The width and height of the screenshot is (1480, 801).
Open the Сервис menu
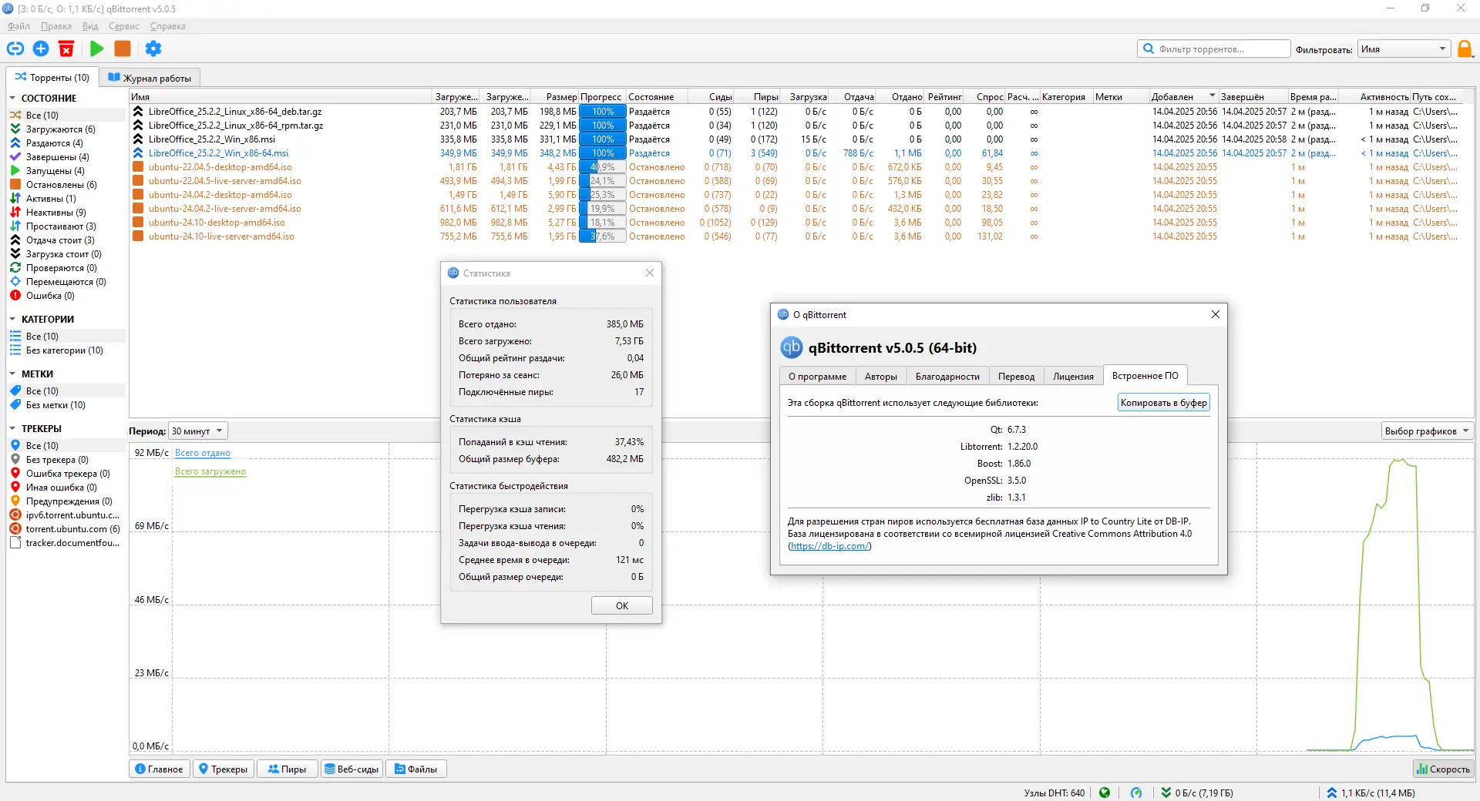pyautogui.click(x=123, y=25)
